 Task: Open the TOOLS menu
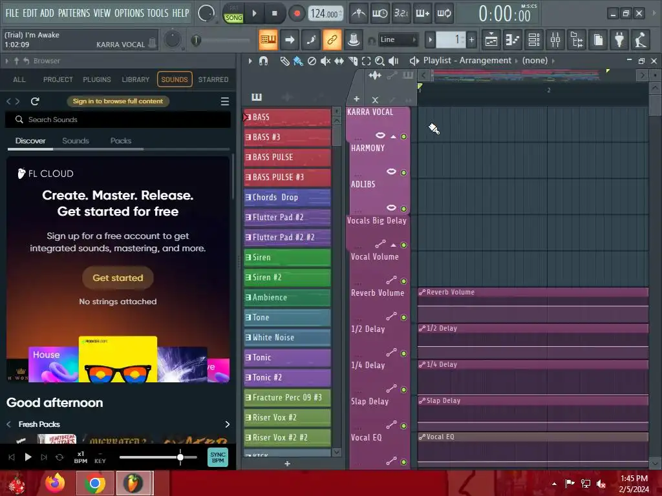[x=158, y=13]
